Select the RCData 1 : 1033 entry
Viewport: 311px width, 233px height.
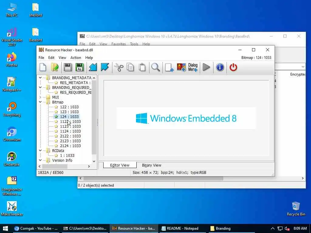(67, 156)
